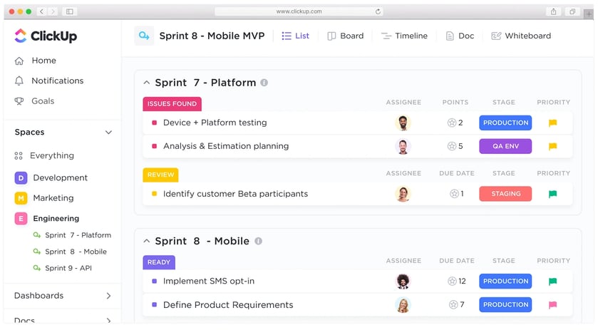Screen dimensions: 598x330
Task: Click yellow priority flag for Device + Platform testing
Action: [552, 123]
